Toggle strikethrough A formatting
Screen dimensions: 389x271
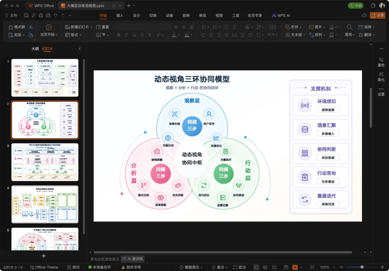(142, 35)
